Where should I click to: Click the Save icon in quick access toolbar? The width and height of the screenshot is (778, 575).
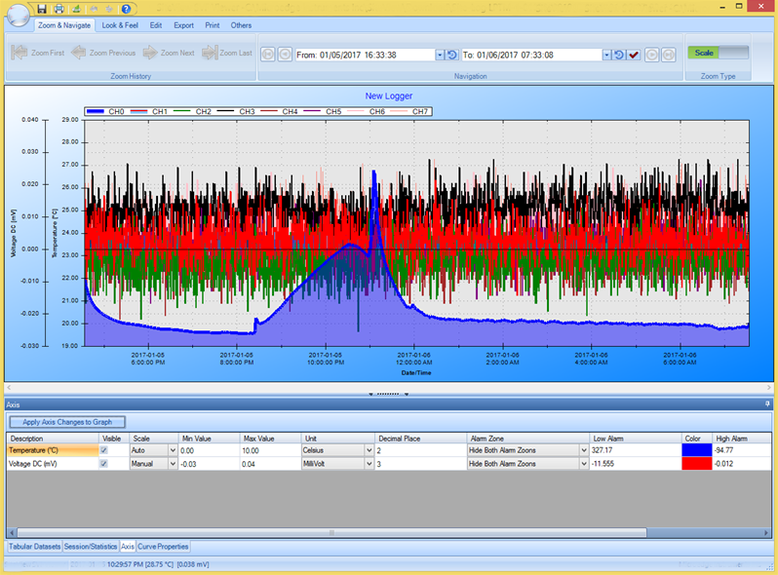click(x=44, y=8)
